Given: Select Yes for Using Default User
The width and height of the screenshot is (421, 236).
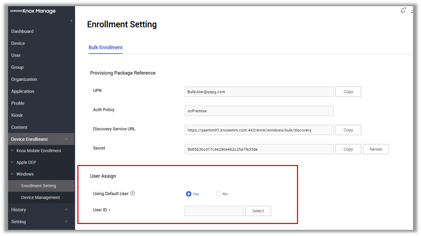Looking at the screenshot, I should click(x=189, y=194).
